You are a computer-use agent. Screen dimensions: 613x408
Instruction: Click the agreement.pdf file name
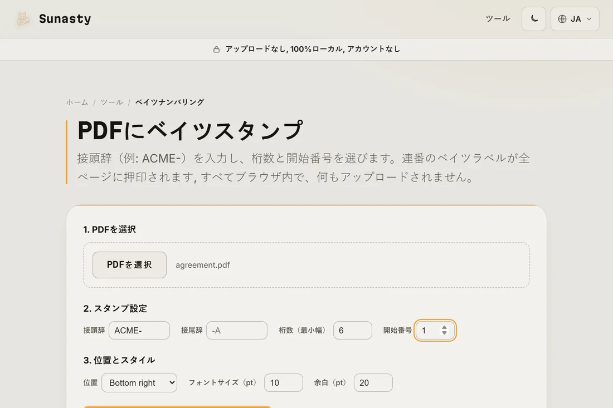(202, 265)
